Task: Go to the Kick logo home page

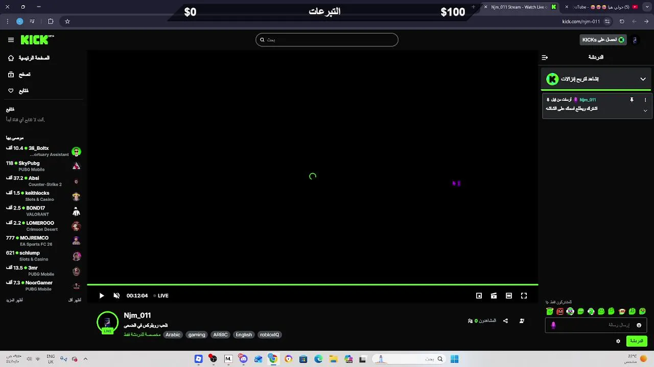Action: [x=37, y=40]
